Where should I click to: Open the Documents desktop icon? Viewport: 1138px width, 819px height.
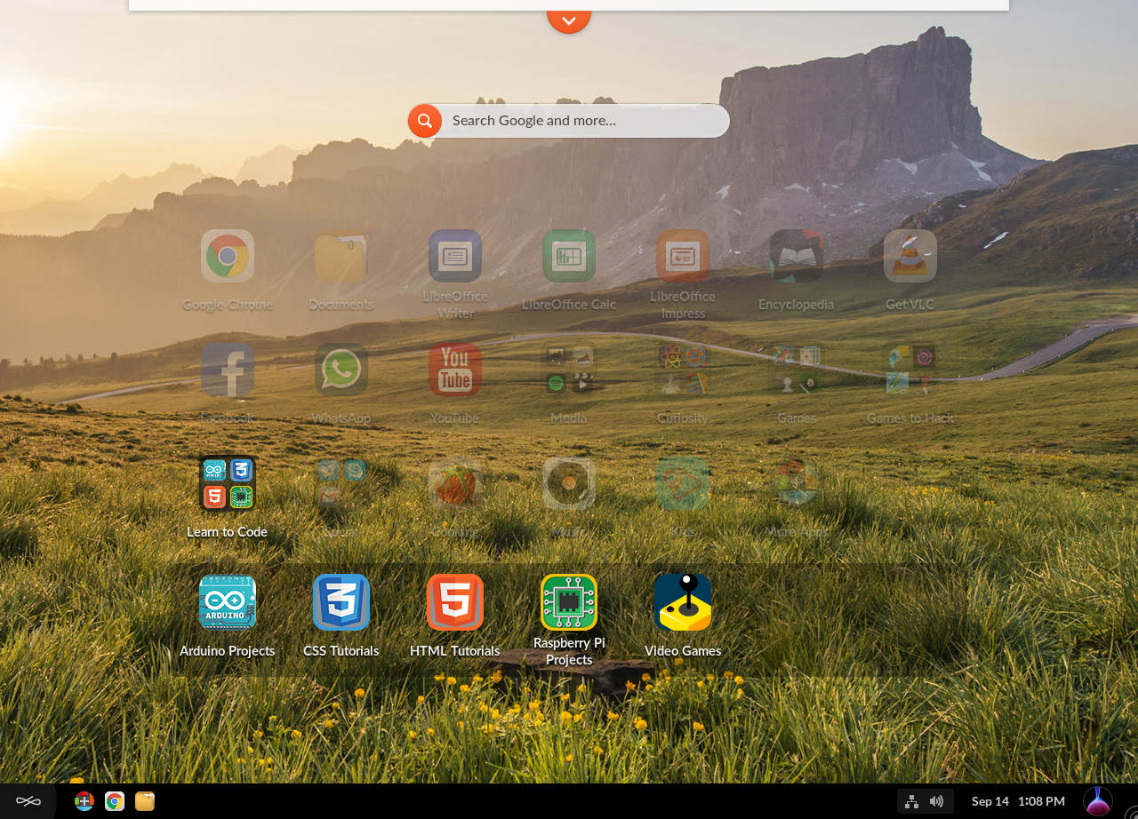[341, 256]
